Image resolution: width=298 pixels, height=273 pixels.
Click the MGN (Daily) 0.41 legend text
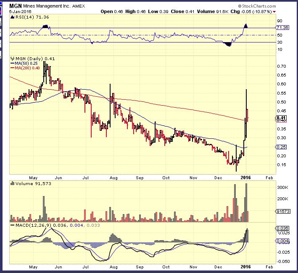(35, 59)
